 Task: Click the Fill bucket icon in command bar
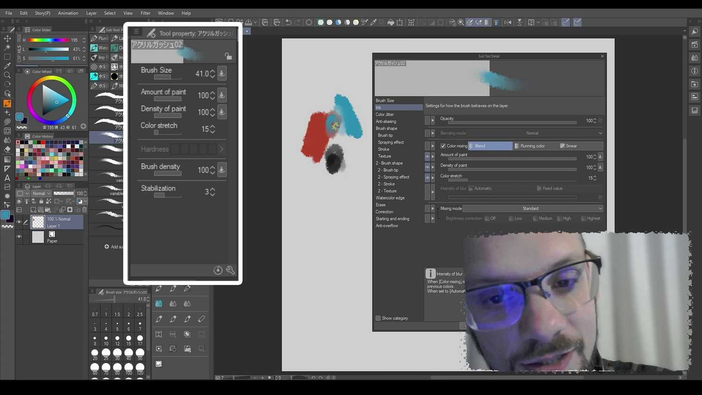(x=391, y=22)
